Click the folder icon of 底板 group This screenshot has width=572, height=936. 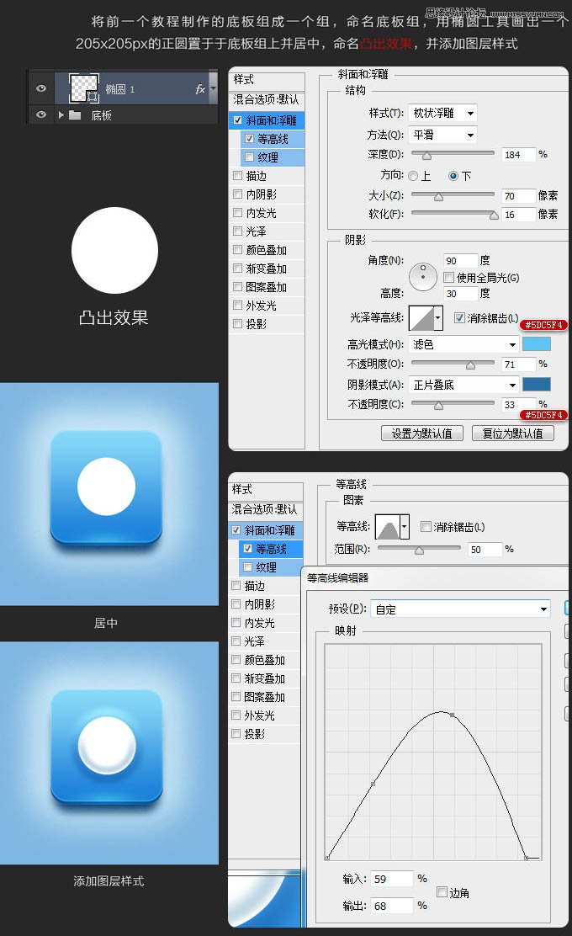[75, 114]
